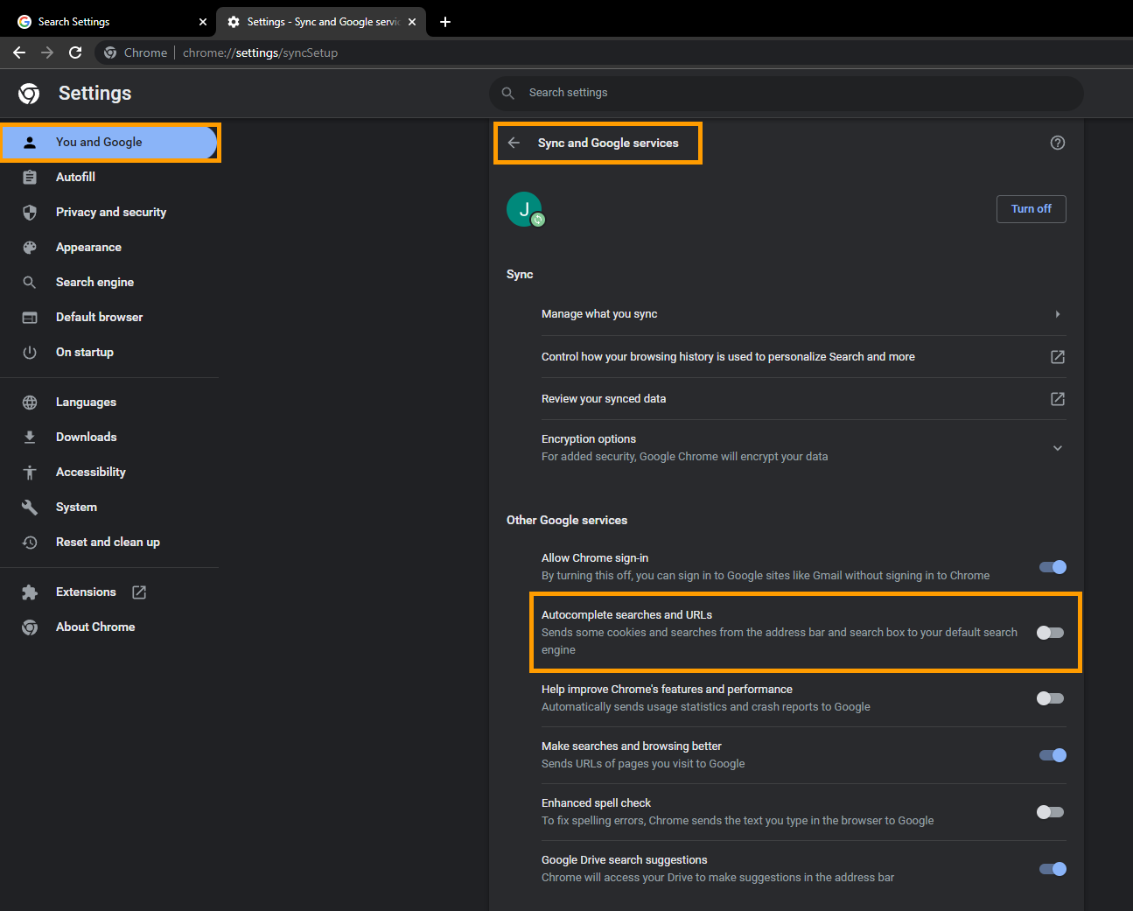Click the Accessibility figure icon
Screen dimensions: 1133x911
pyautogui.click(x=30, y=472)
